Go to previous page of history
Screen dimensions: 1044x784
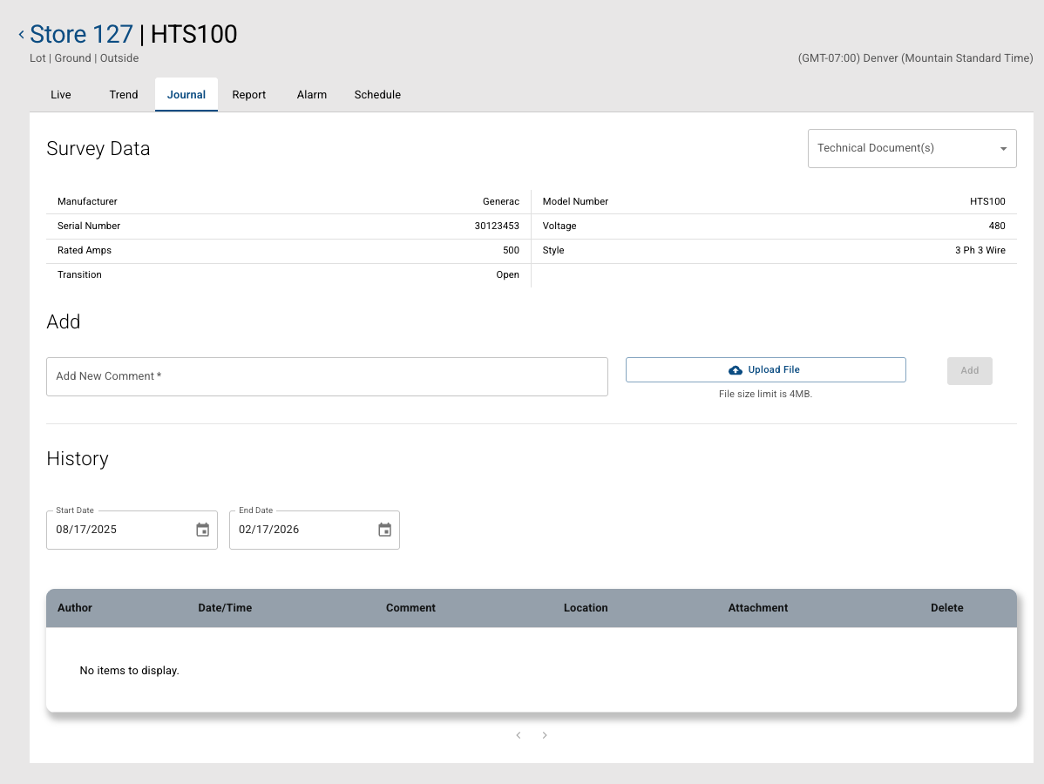pos(519,735)
